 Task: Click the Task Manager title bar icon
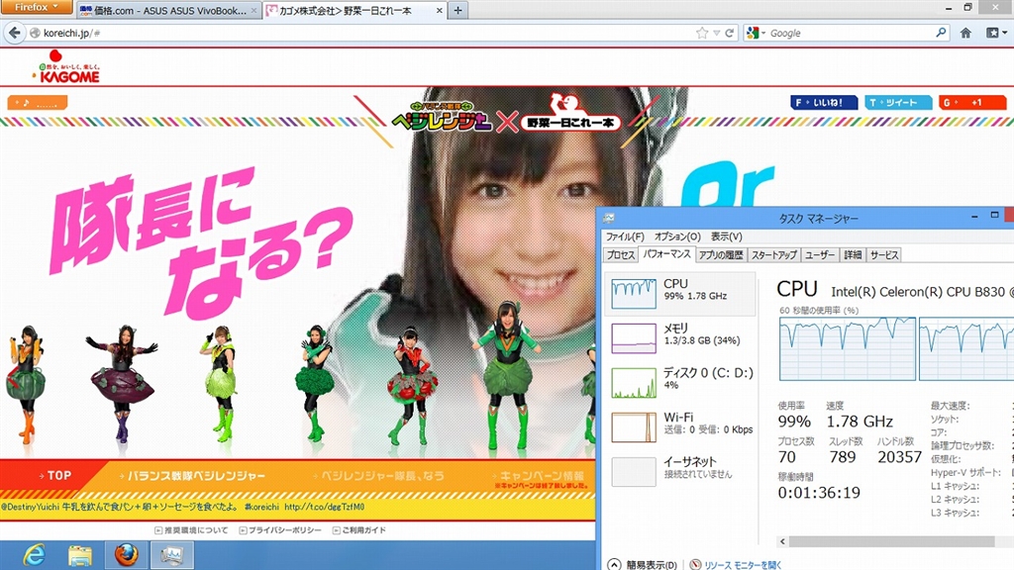[609, 219]
